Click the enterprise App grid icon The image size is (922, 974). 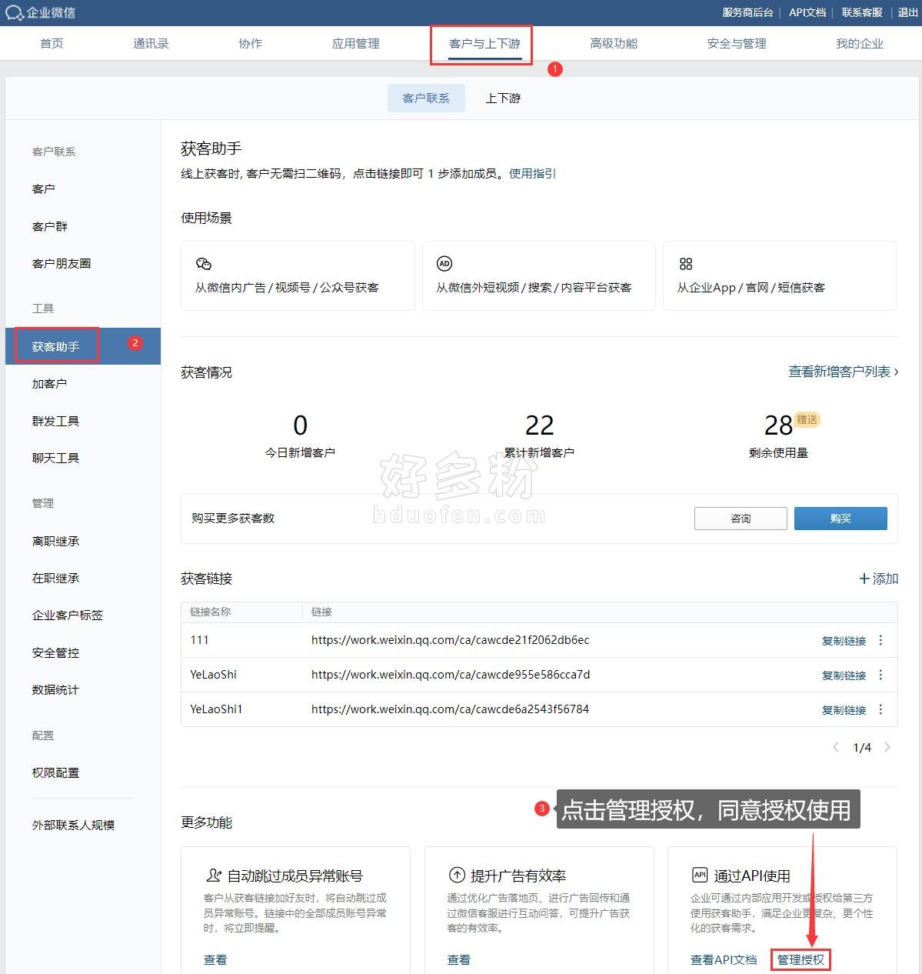click(686, 264)
